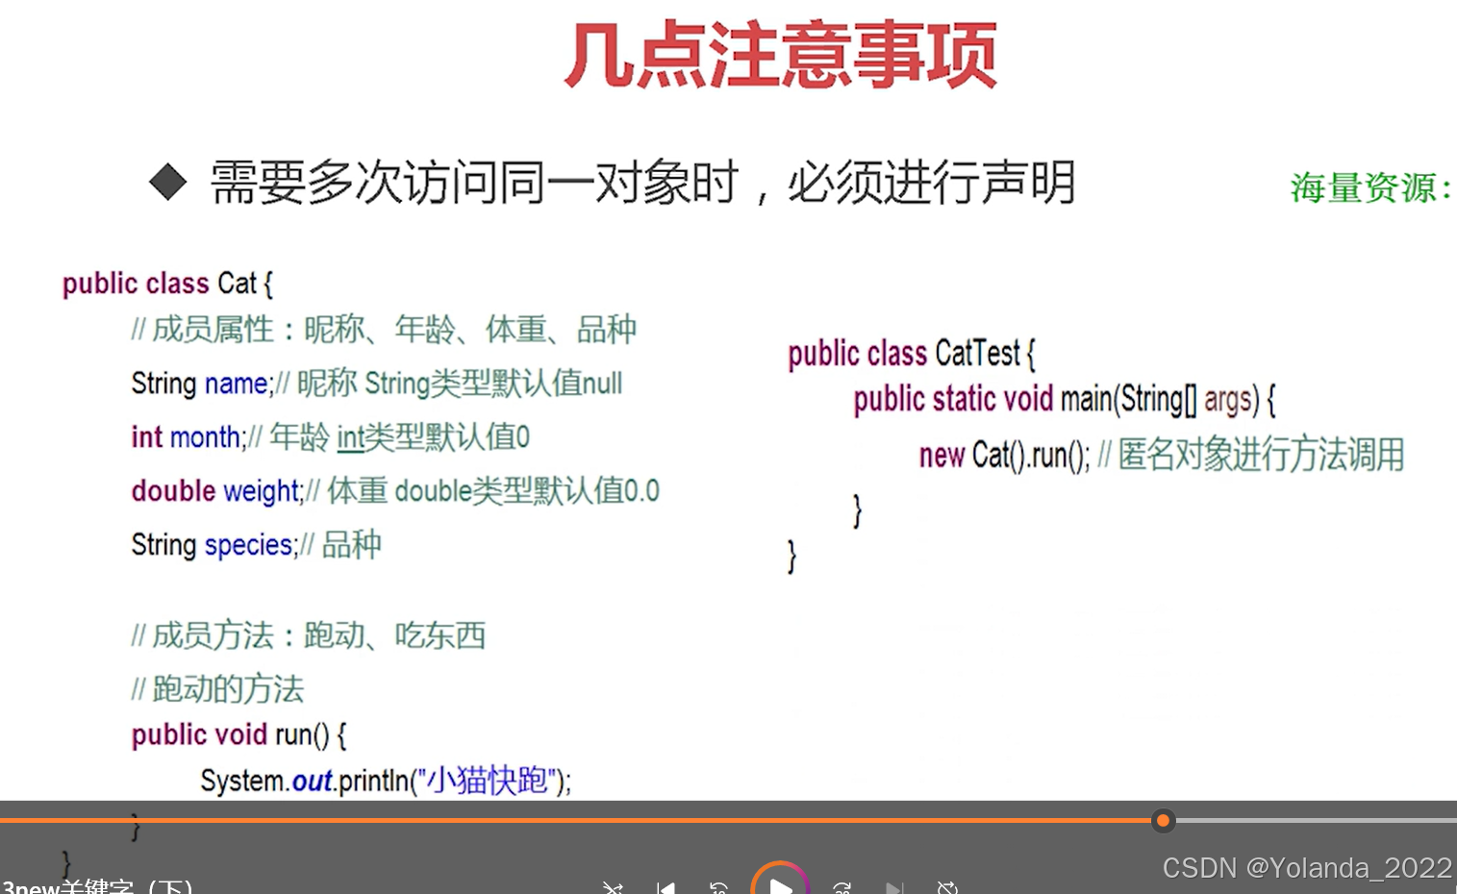This screenshot has width=1457, height=894.
Task: Click the line "String name;"
Action: coord(203,384)
